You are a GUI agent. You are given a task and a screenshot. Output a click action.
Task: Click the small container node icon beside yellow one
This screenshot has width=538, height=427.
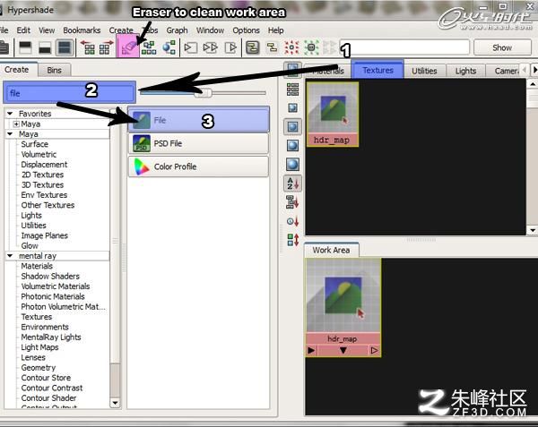point(272,47)
